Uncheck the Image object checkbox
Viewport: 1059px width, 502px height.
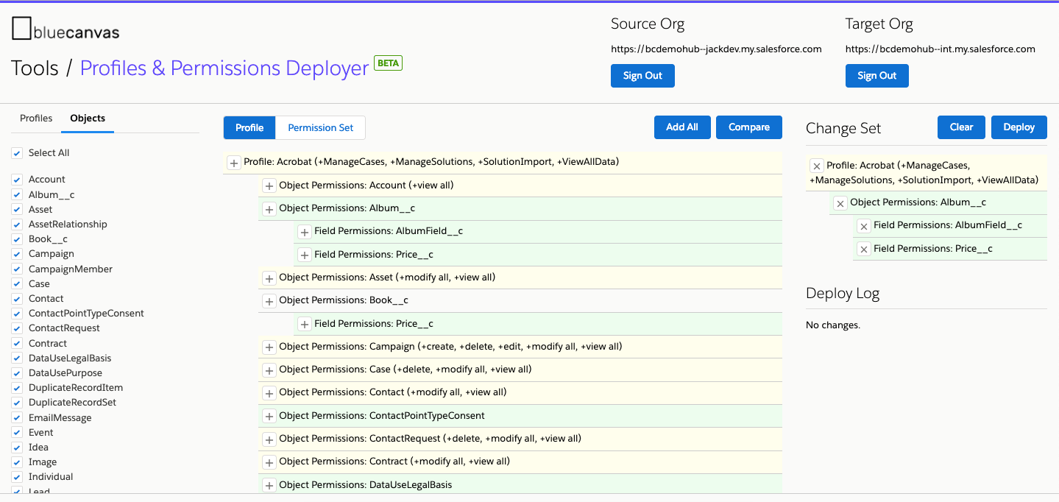[x=17, y=462]
